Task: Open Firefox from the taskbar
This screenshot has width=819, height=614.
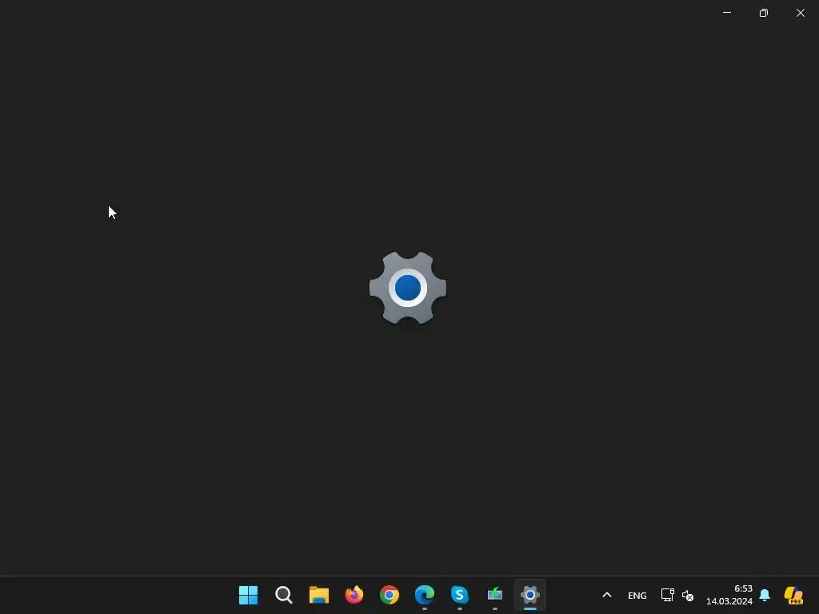Action: 354,595
